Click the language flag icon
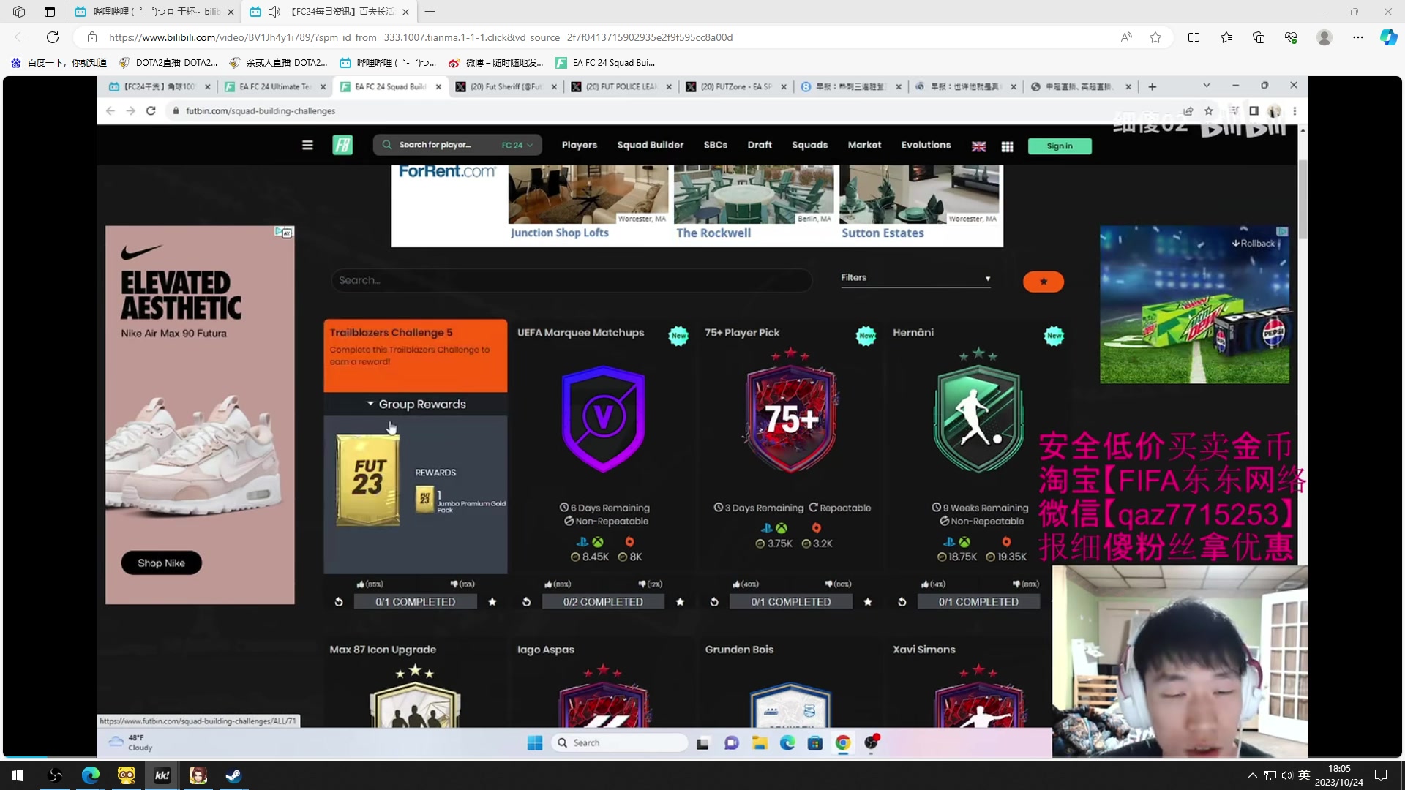1405x790 pixels. pos(978,146)
